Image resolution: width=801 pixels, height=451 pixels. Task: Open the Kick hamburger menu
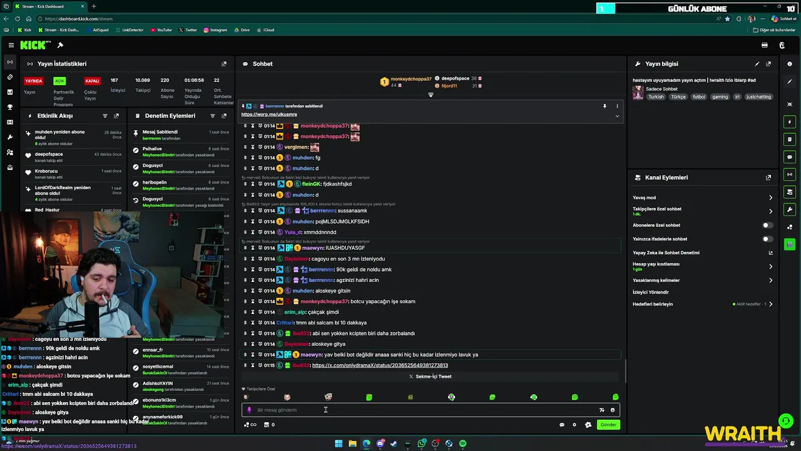pos(11,45)
